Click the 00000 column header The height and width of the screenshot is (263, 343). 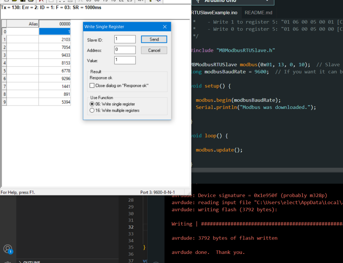click(x=55, y=24)
